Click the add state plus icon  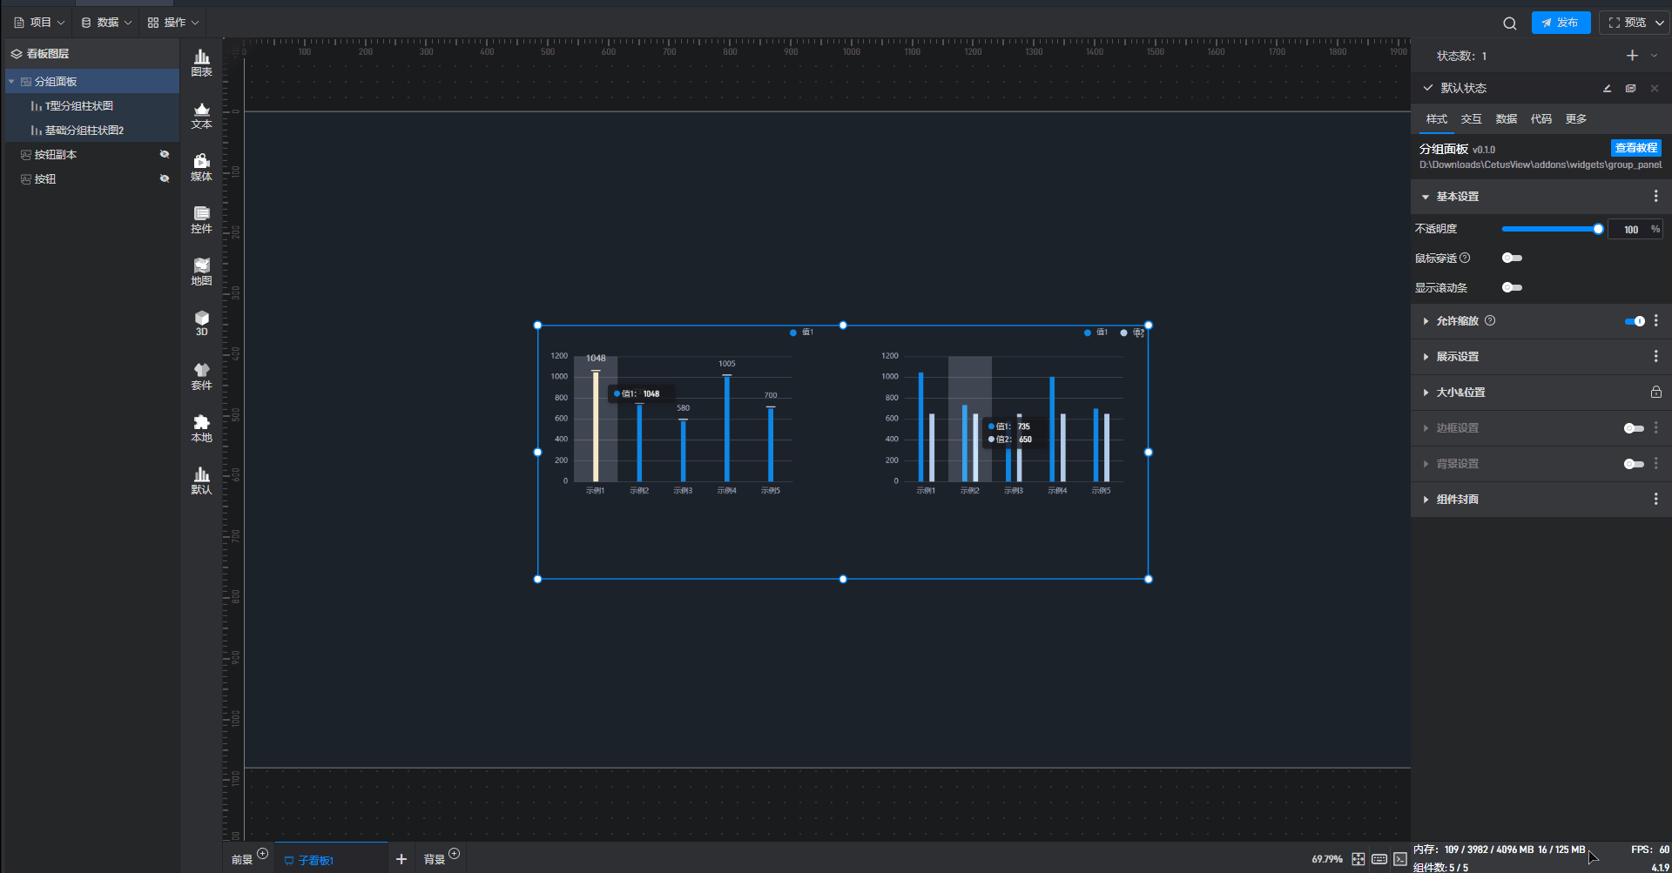[x=1632, y=56]
